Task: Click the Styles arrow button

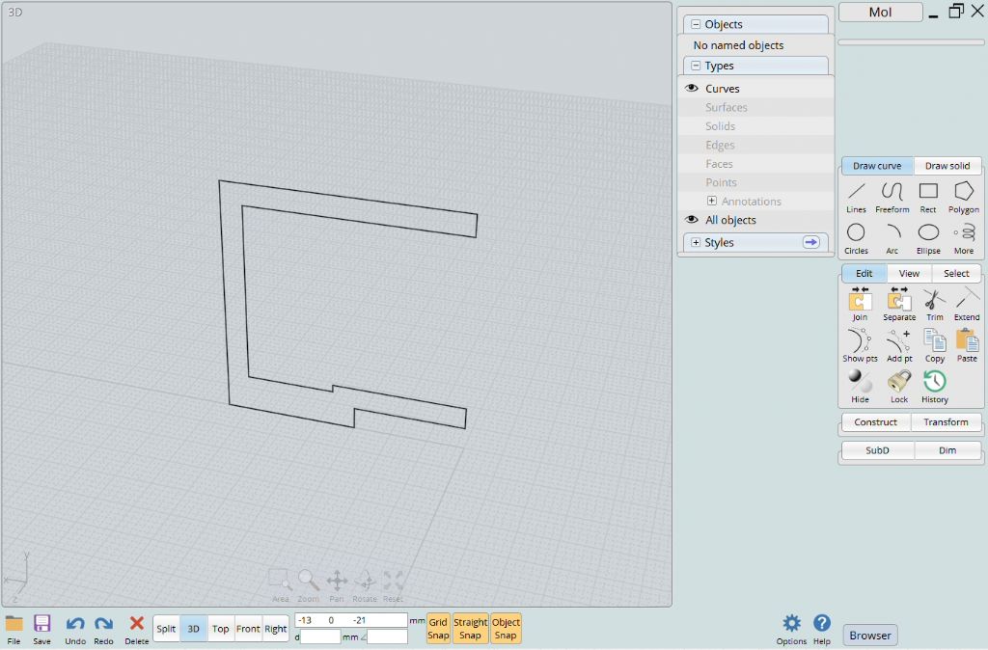Action: [x=810, y=242]
